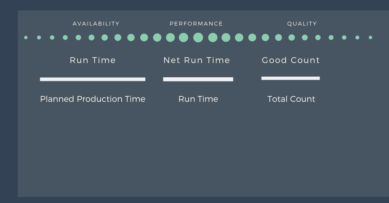Click the white divider bar under Net Run Time
The image size is (389, 203).
(x=198, y=79)
